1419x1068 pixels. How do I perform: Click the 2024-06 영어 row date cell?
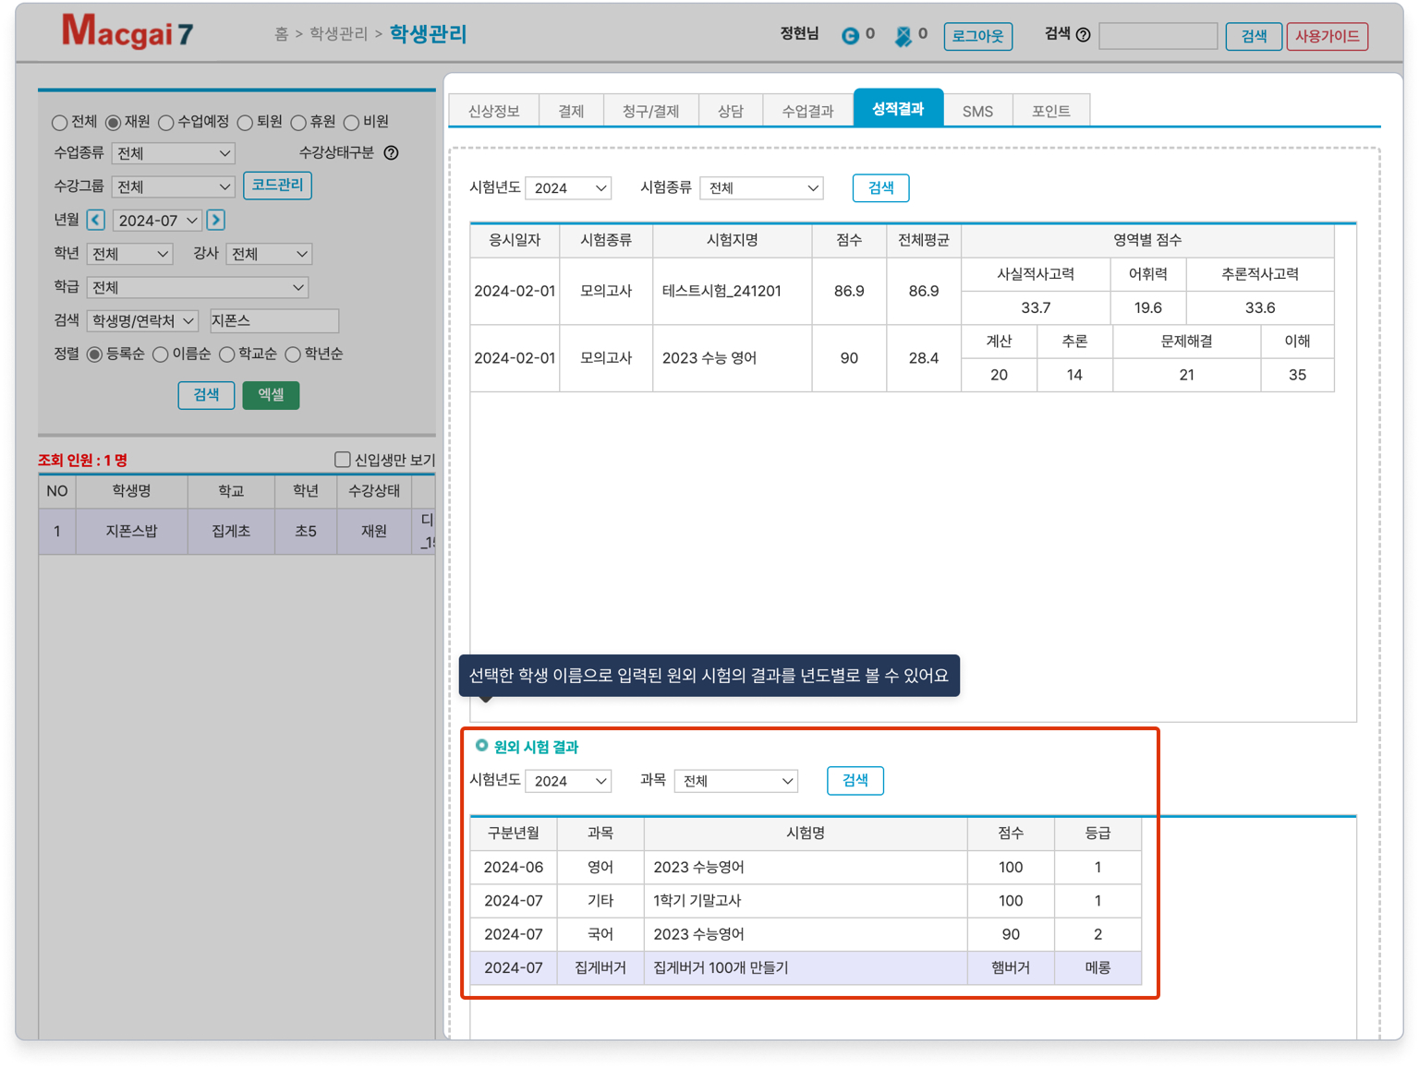[x=514, y=868]
